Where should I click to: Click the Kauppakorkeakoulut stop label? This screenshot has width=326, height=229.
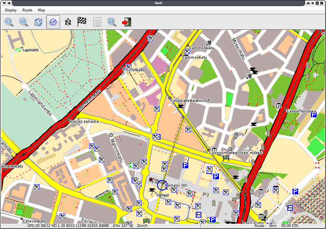[x=190, y=100]
